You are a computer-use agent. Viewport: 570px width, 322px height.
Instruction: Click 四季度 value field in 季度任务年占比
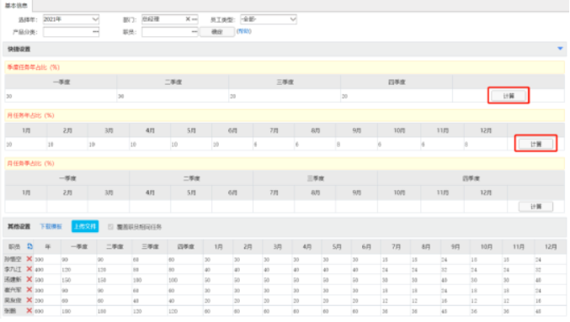pos(397,96)
